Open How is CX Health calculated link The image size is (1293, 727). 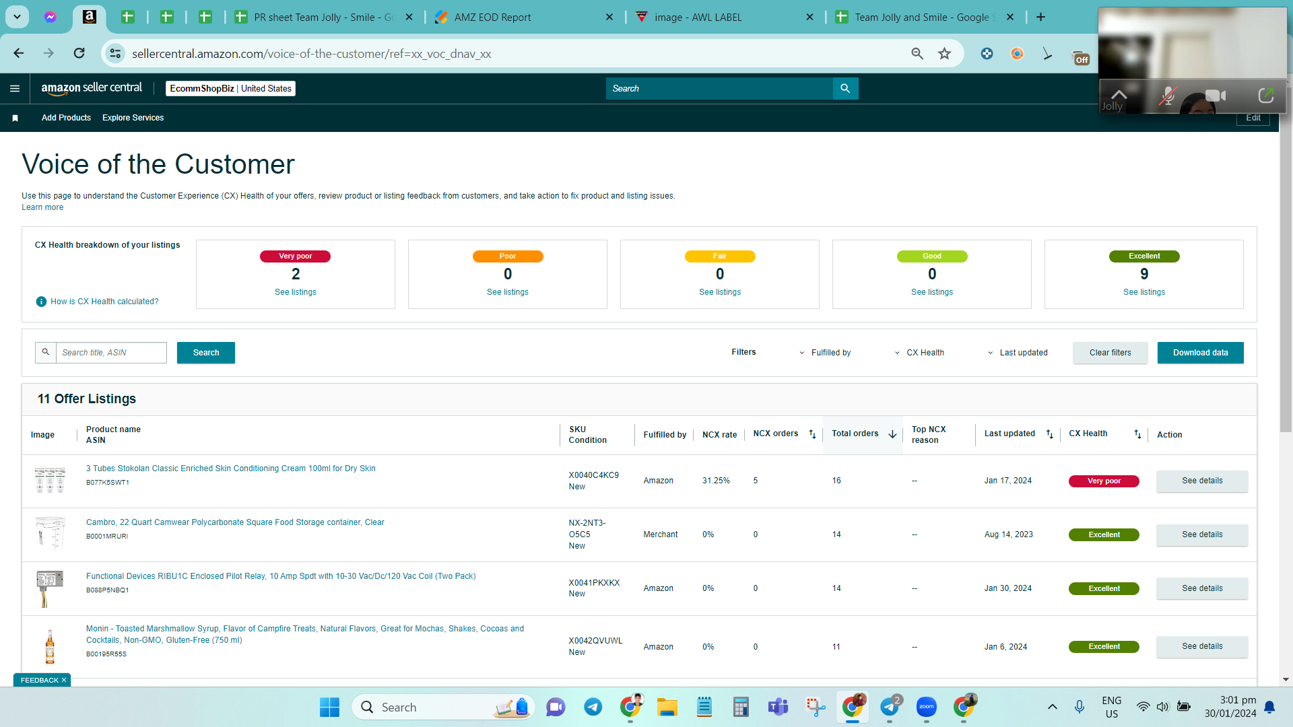(x=104, y=302)
